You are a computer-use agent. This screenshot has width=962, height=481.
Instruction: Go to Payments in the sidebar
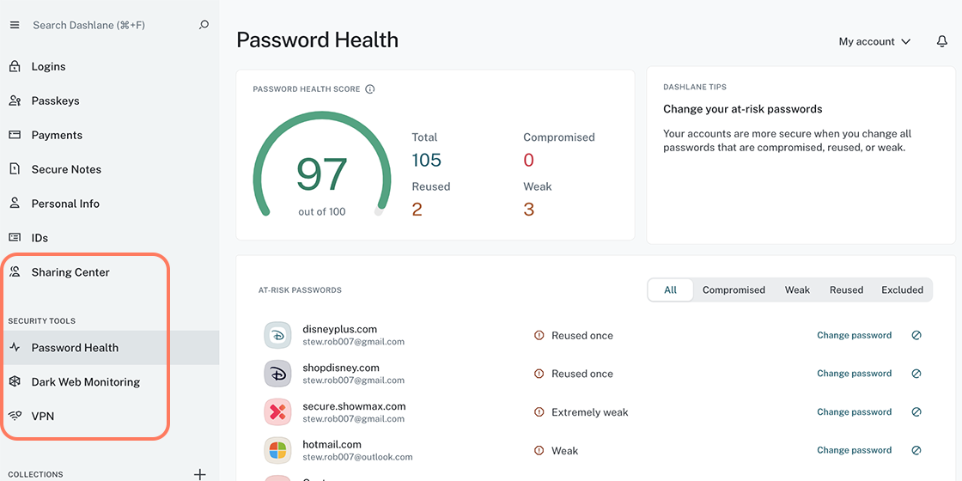pyautogui.click(x=109, y=135)
